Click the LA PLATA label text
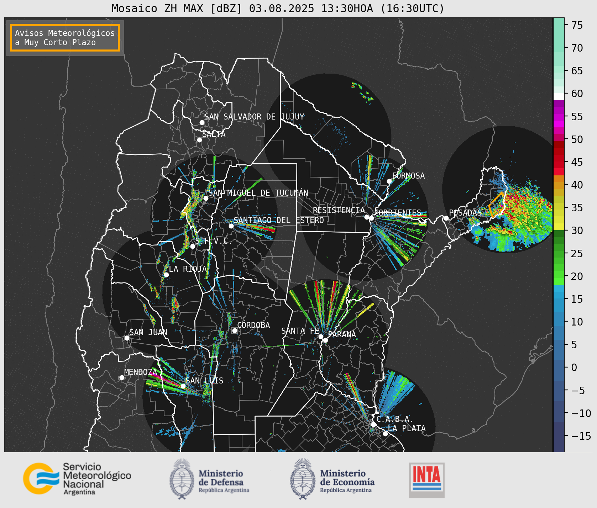The image size is (597, 508). (x=407, y=428)
